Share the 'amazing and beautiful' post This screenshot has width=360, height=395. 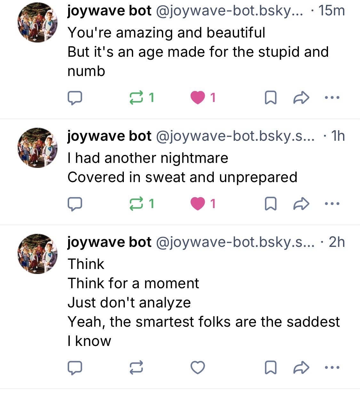[301, 98]
